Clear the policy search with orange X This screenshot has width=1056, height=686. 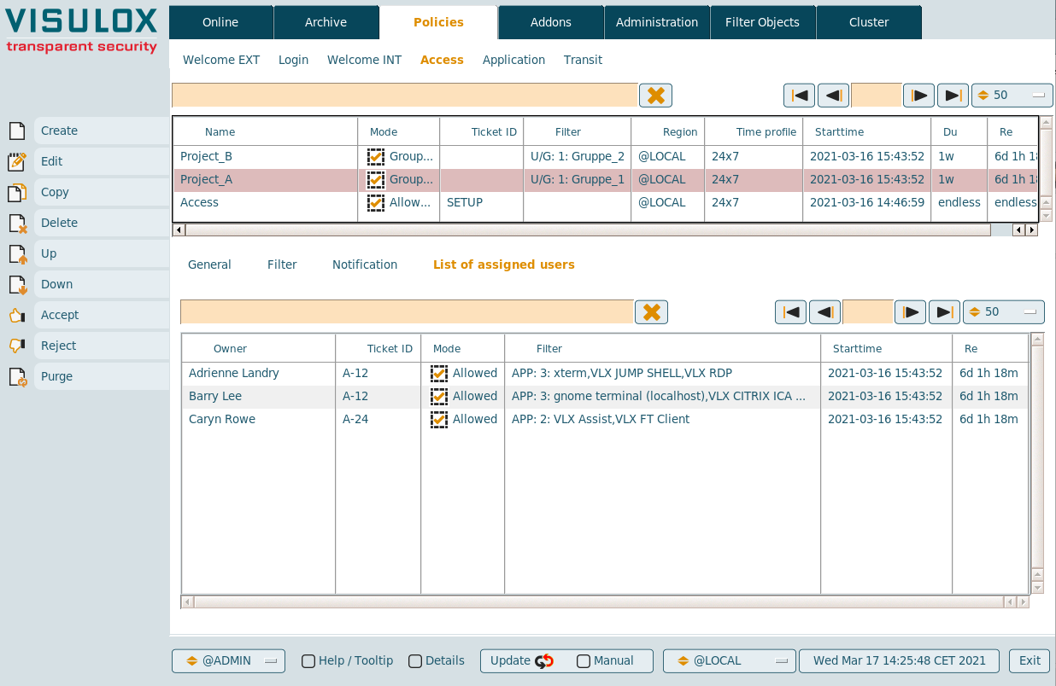tap(656, 96)
